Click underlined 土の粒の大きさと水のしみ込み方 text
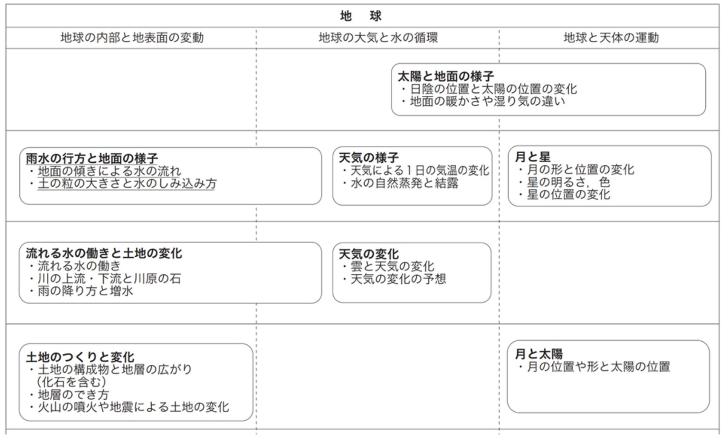 [127, 183]
